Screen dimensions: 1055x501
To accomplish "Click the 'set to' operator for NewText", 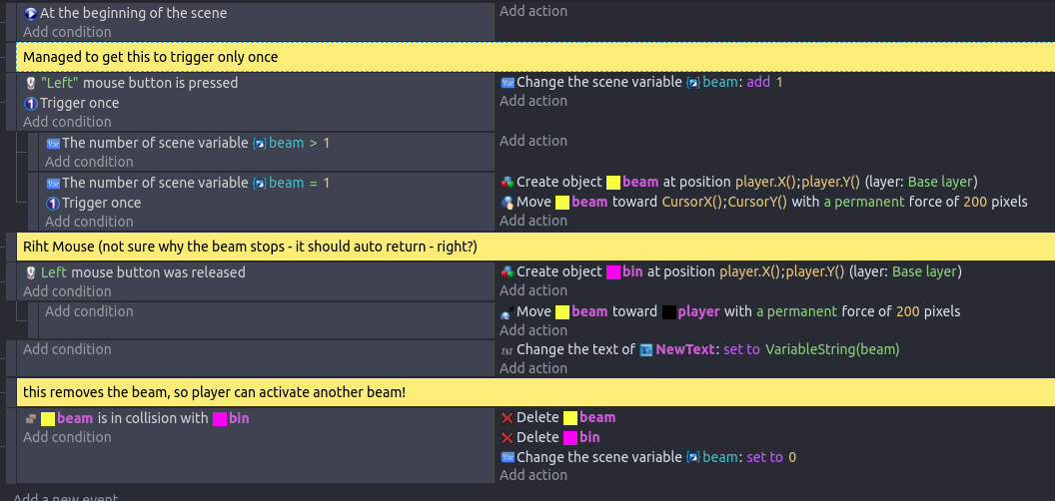I will point(741,349).
